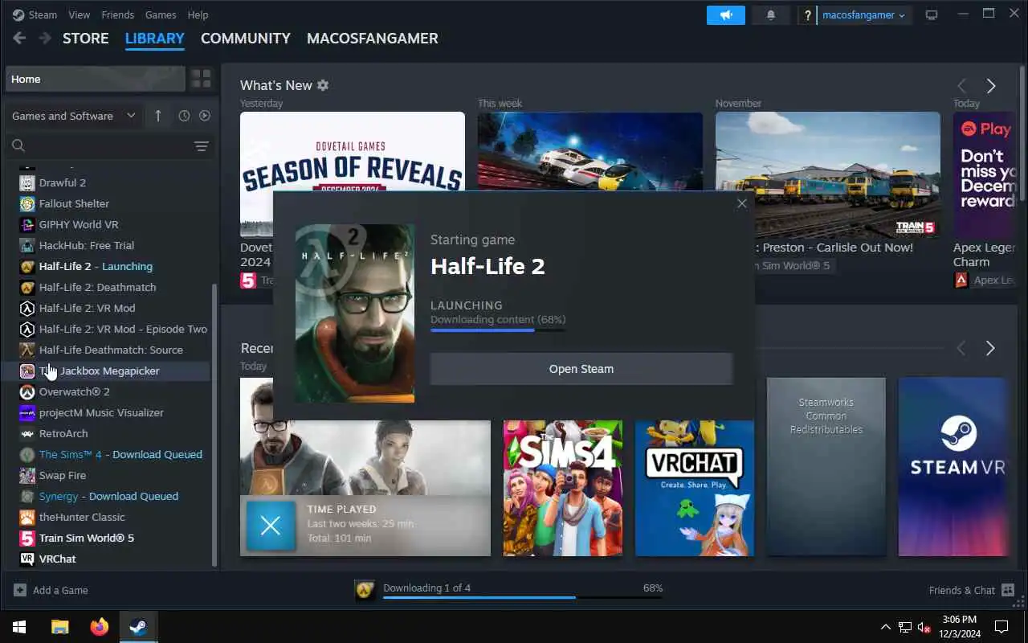
Task: Go to next Recent Games page
Action: (x=990, y=348)
